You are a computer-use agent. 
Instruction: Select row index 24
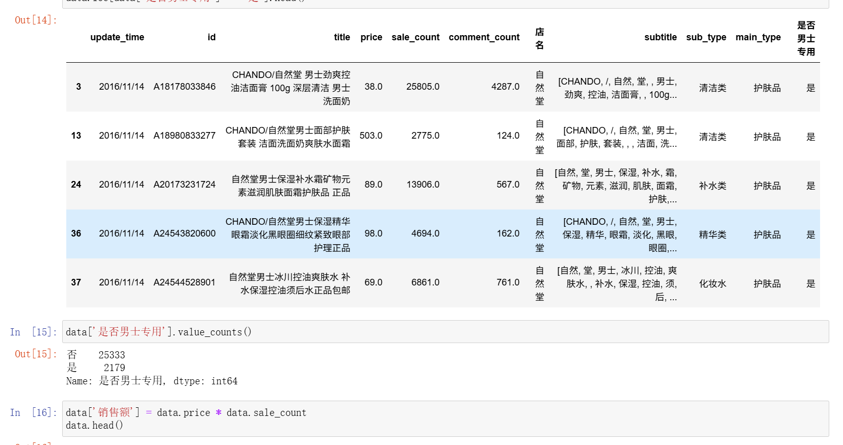(76, 185)
